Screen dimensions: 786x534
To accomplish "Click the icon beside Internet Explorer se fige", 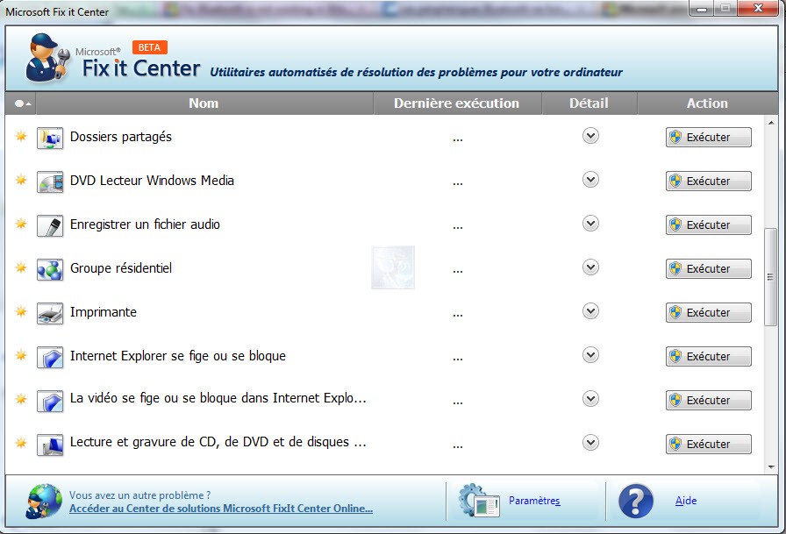I will point(50,357).
